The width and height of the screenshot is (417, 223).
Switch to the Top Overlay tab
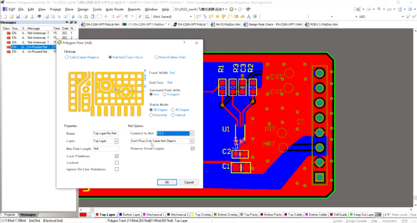point(201,214)
